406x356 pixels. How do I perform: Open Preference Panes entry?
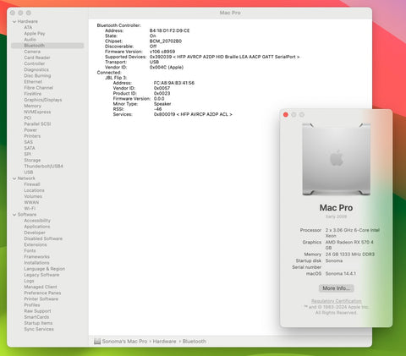click(x=42, y=293)
